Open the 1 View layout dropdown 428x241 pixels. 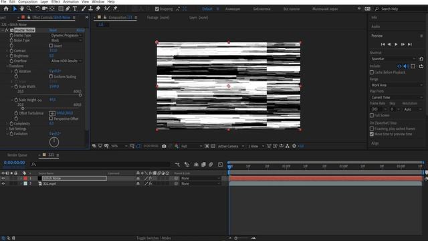pos(255,146)
